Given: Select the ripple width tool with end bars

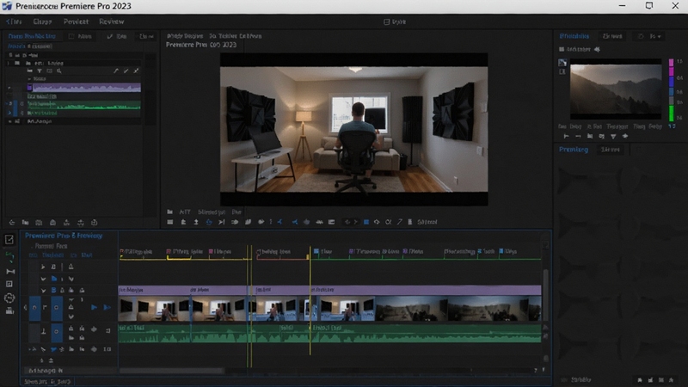Looking at the screenshot, I should pos(10,272).
